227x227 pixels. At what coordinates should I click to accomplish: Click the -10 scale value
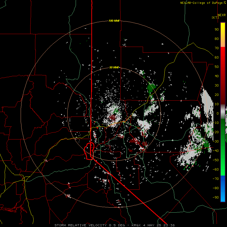[x=216, y=123]
